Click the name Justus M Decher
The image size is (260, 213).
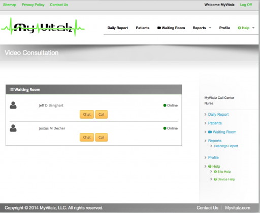point(52,128)
